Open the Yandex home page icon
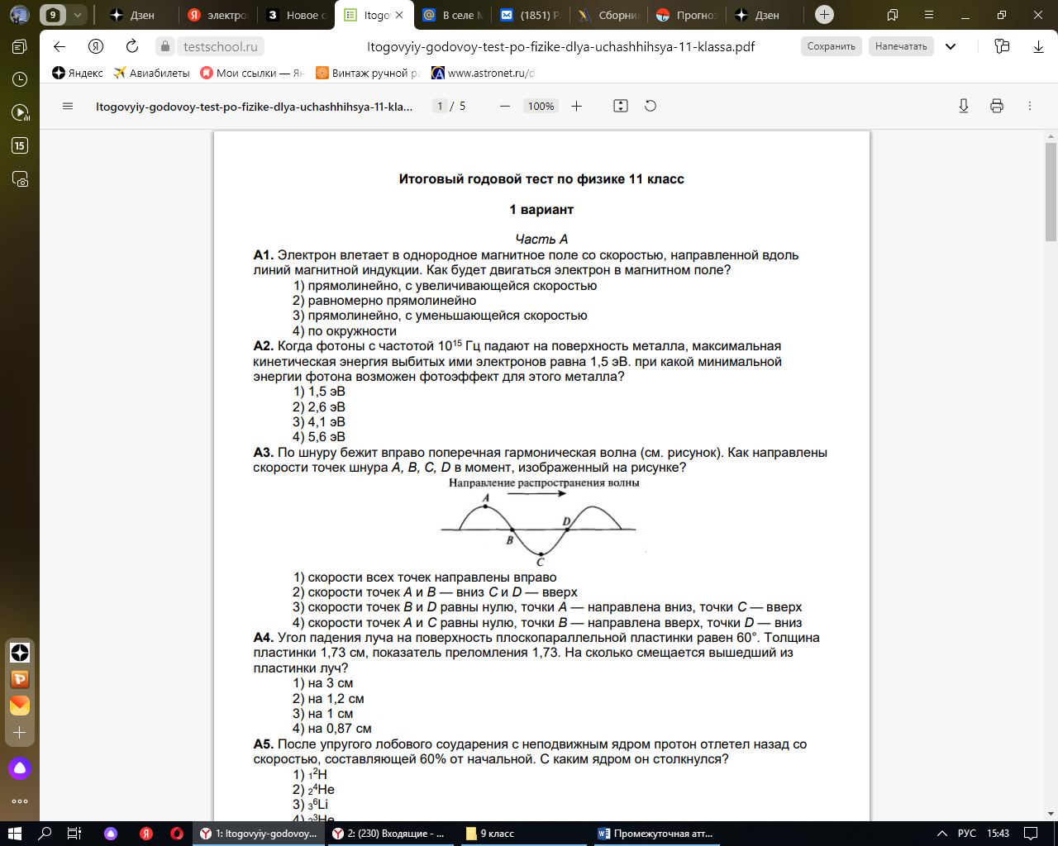Viewport: 1058px width, 846px height. (x=96, y=46)
